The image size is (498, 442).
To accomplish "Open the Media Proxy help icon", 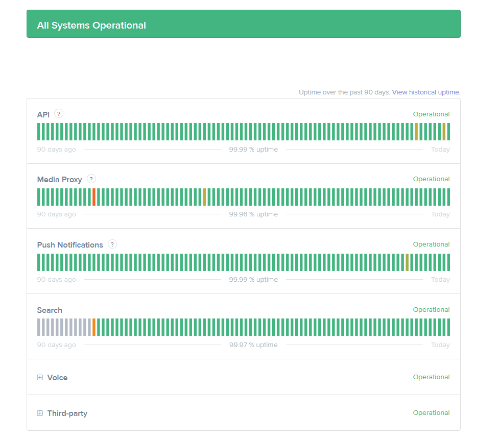I will [x=91, y=179].
